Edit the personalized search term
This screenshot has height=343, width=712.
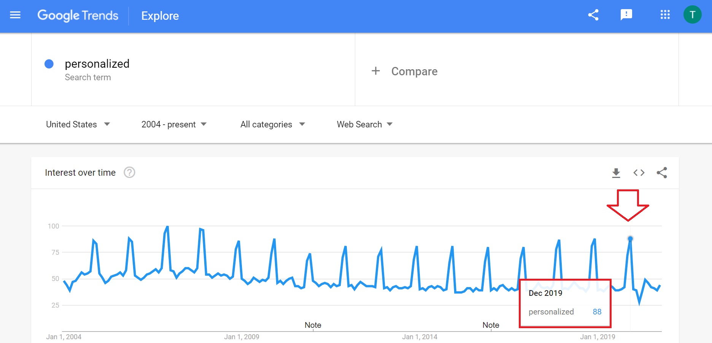[x=97, y=64]
